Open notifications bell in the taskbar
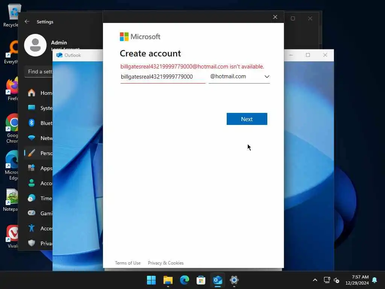Viewport: 385px width, 289px height. (x=375, y=280)
